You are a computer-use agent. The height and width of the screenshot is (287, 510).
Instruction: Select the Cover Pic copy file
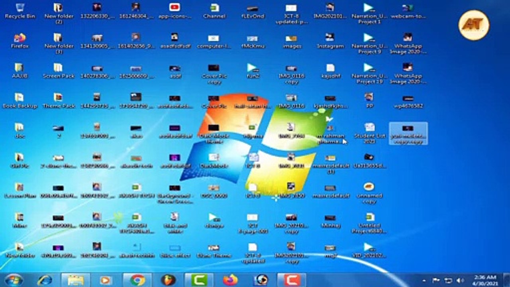point(214,74)
